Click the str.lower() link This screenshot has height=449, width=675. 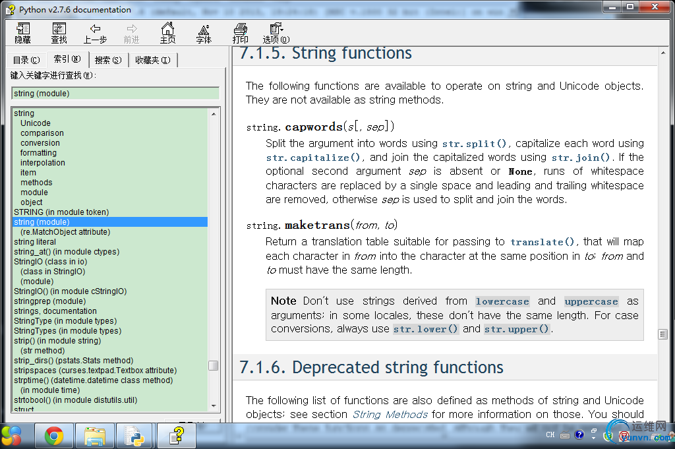(425, 329)
